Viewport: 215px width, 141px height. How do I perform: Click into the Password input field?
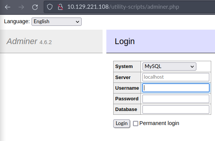[x=176, y=99]
